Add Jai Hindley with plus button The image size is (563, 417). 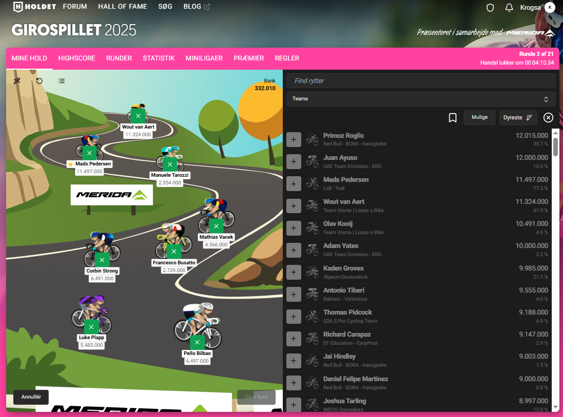tap(294, 361)
